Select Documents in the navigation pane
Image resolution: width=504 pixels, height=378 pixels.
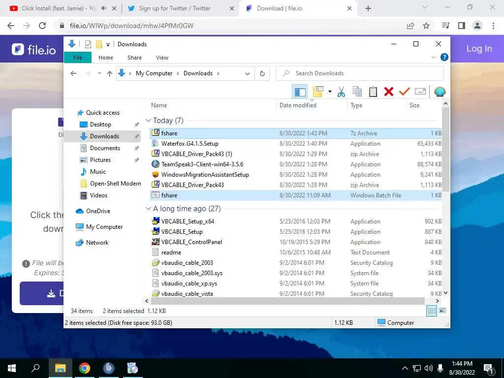(105, 148)
